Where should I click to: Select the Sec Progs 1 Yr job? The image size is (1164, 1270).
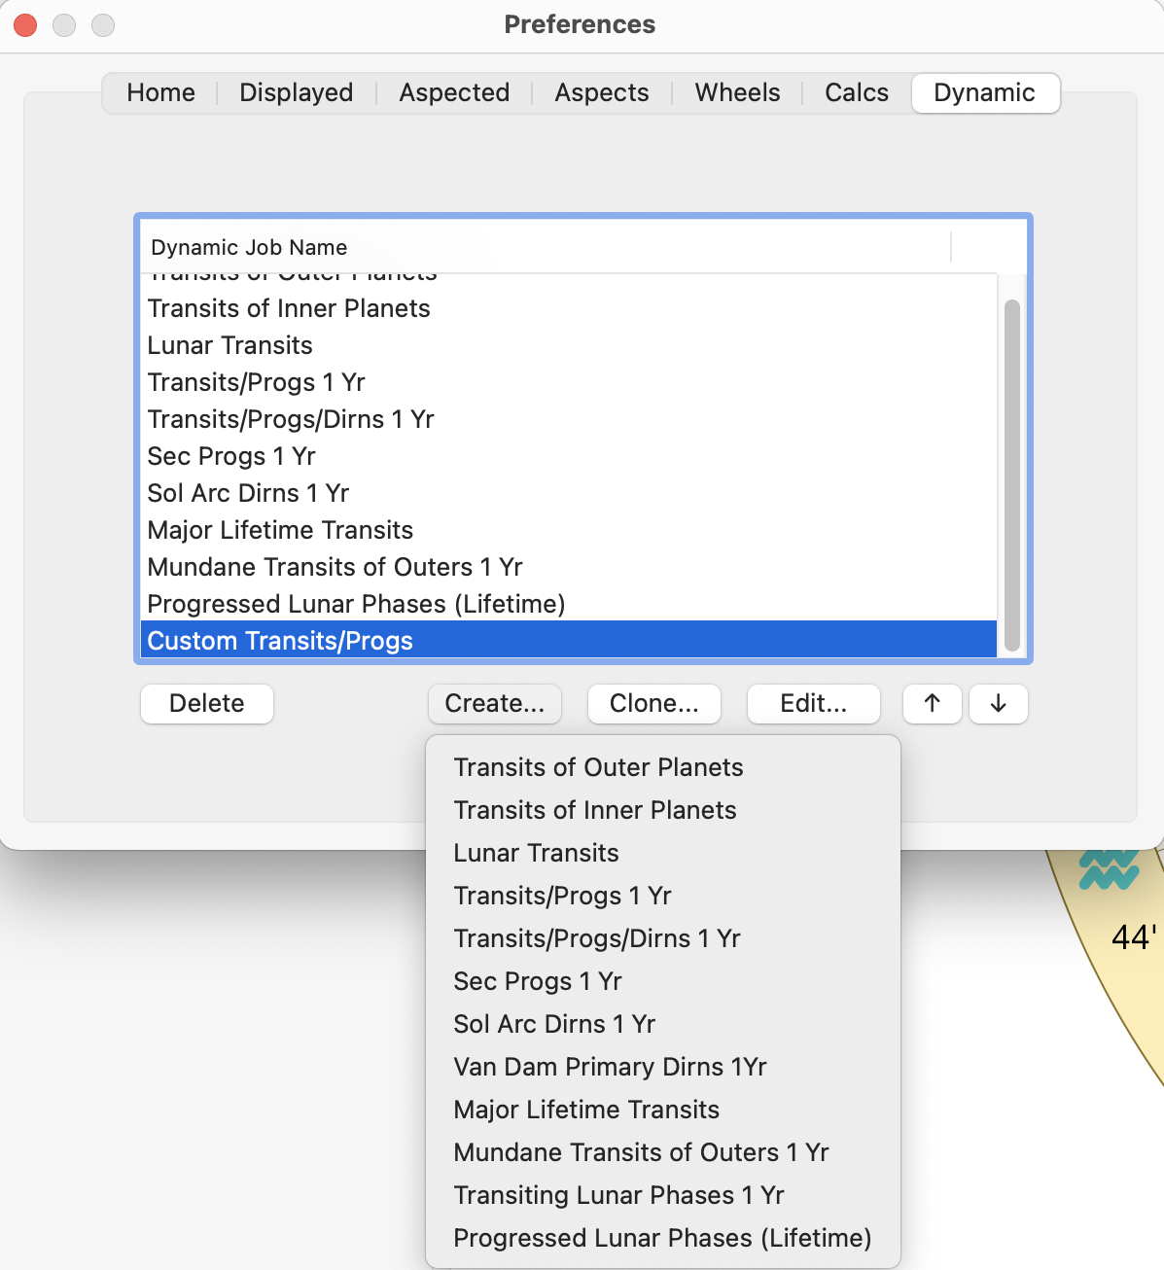231,456
